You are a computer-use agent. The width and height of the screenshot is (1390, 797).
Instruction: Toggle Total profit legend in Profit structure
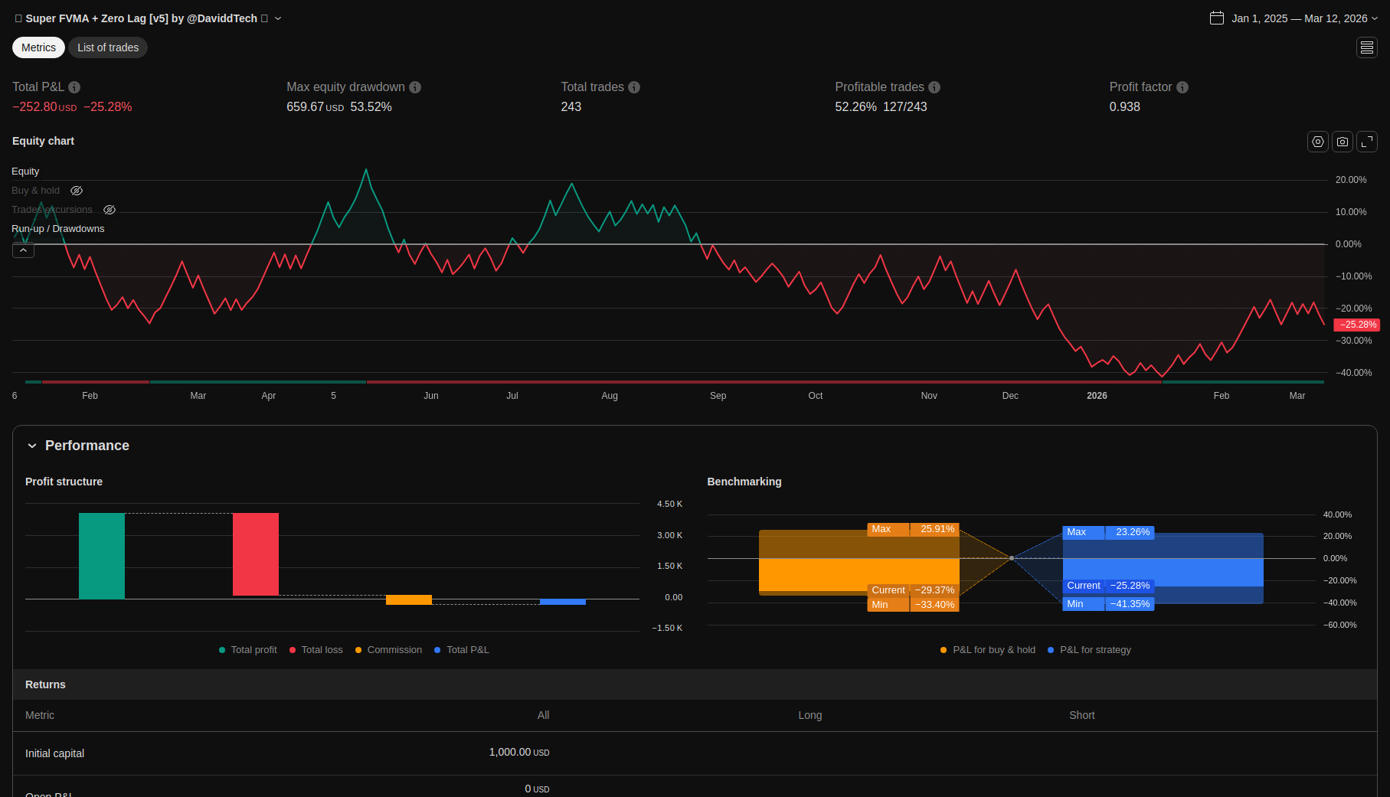click(x=247, y=650)
